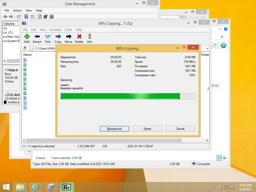This screenshot has height=192, width=256.
Task: Select the System Reserved volume row
Action: coord(11,41)
